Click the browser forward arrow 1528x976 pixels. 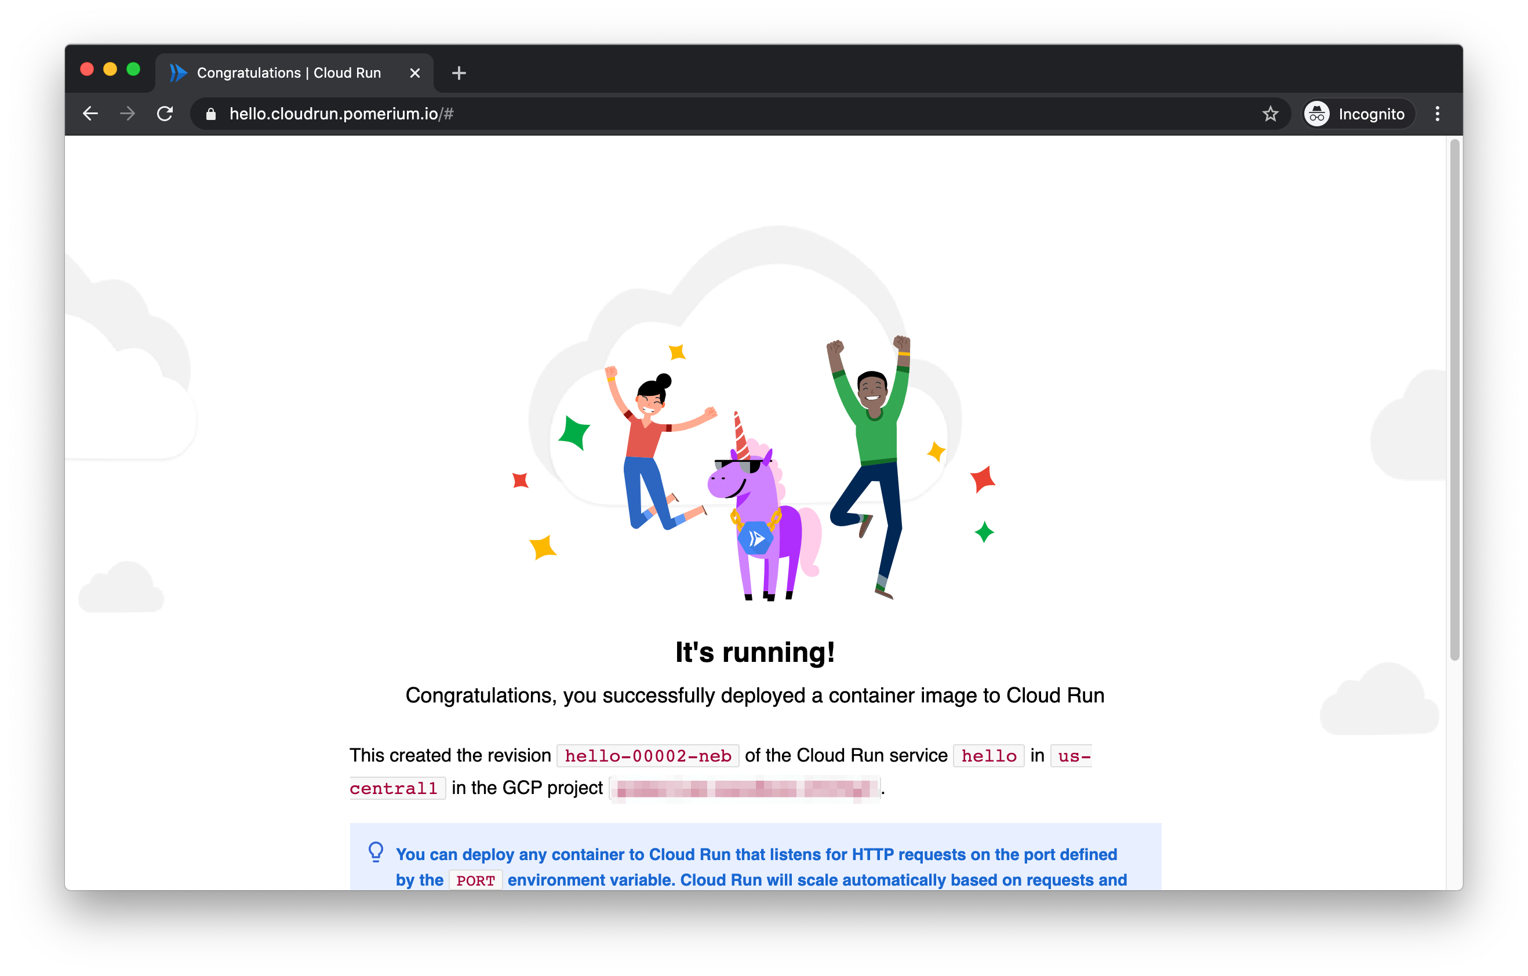pos(128,114)
